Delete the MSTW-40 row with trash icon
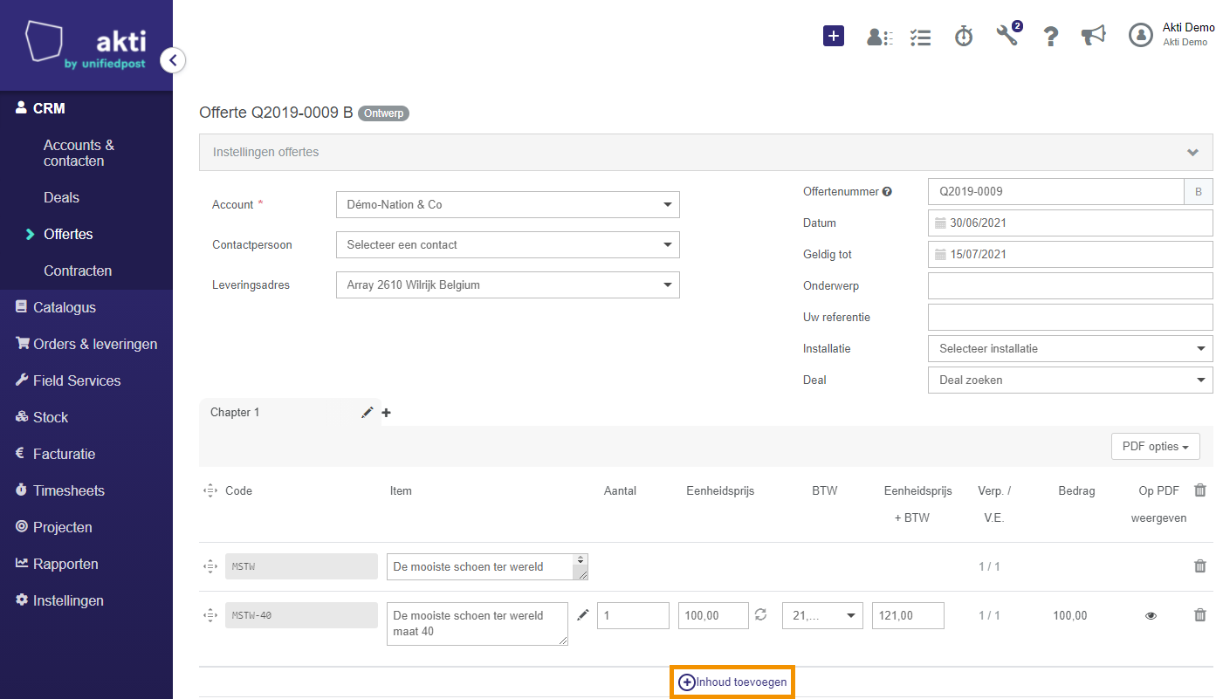Screen dimensions: 1223x699 (1200, 615)
